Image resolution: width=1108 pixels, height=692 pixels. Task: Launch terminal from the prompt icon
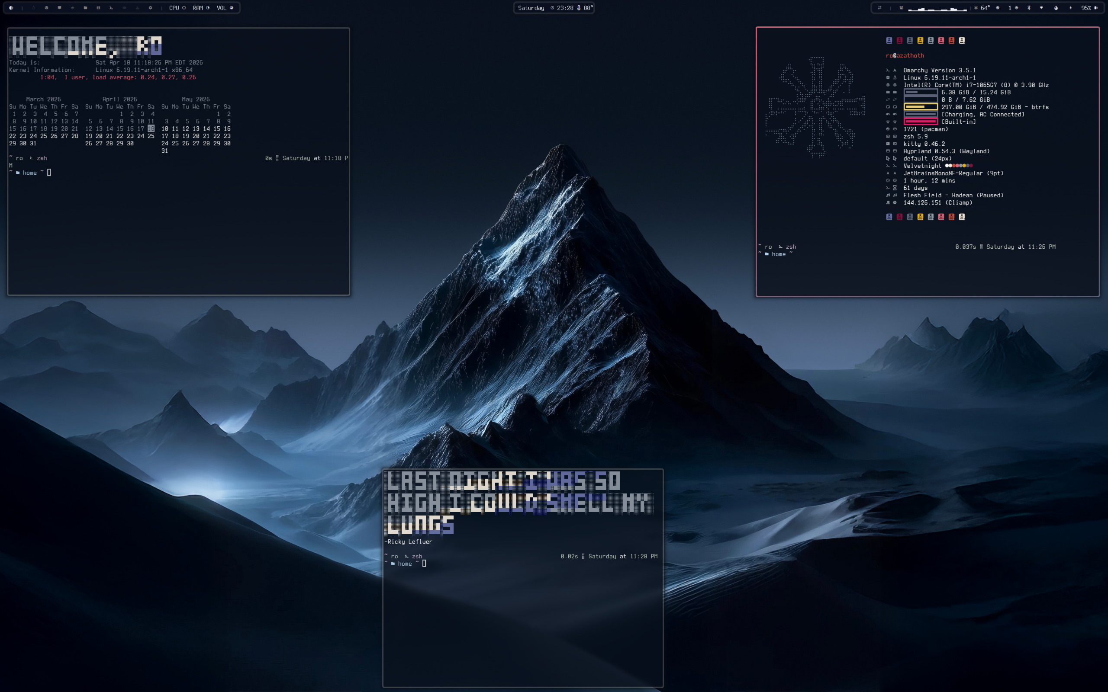coord(111,8)
